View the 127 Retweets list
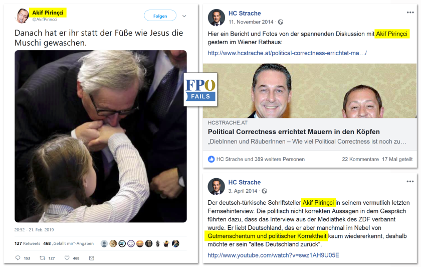The height and width of the screenshot is (267, 421). click(x=27, y=243)
